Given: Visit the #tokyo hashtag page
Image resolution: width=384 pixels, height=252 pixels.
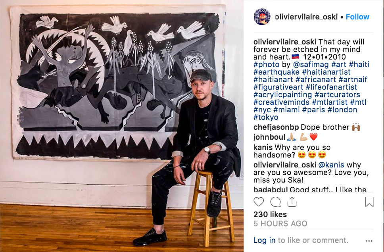Looking at the screenshot, I should click(x=266, y=117).
